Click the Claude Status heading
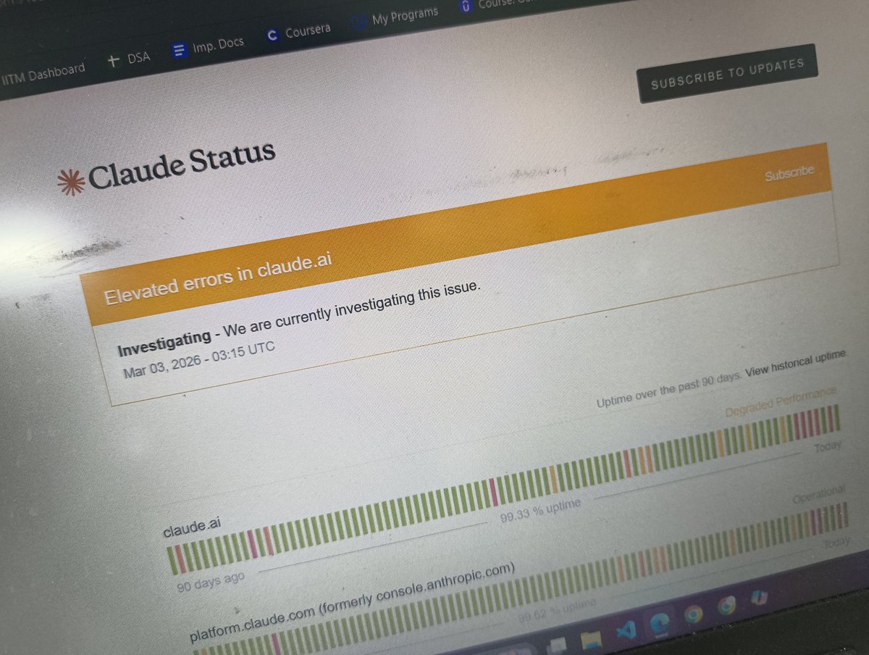869x655 pixels. 182,164
